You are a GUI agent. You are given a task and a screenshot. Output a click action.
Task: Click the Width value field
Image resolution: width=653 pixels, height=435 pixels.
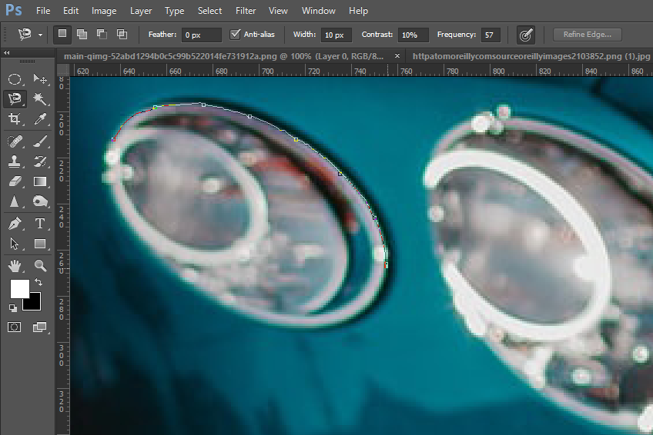(336, 35)
